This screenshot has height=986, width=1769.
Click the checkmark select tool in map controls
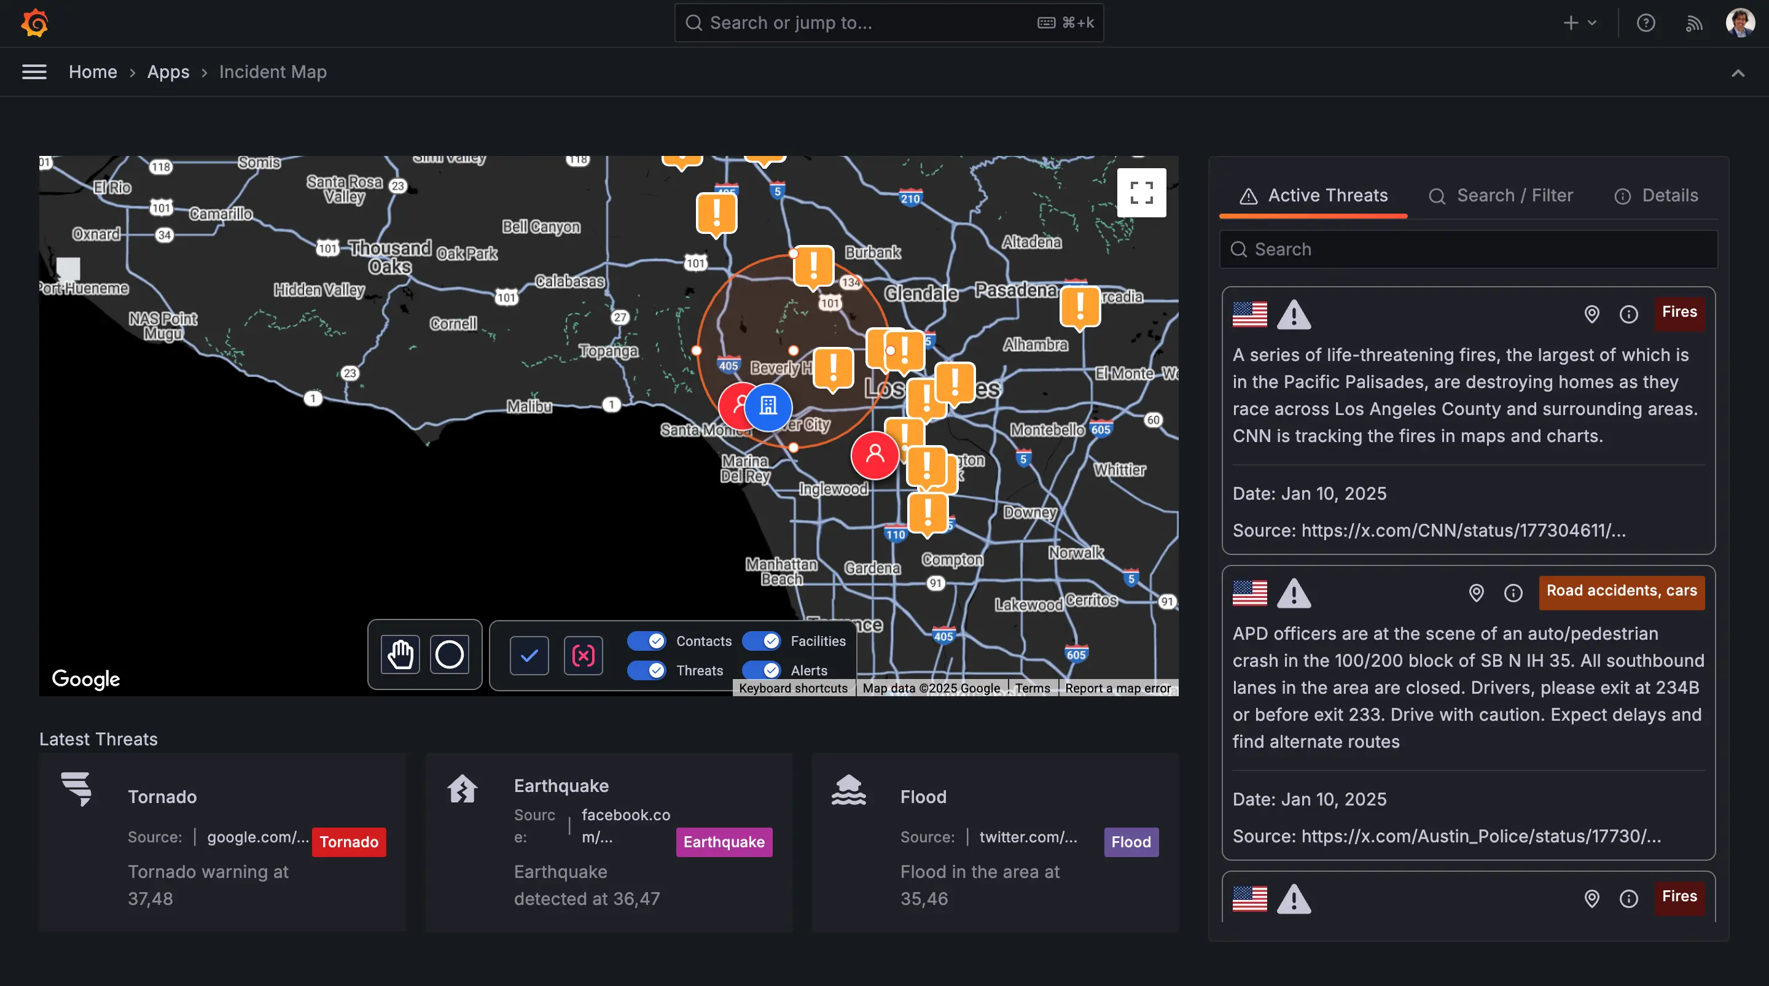[x=528, y=655]
